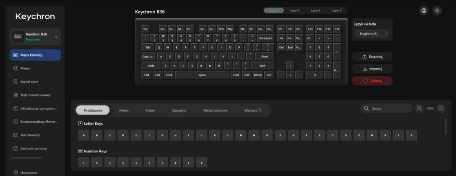Select the Niestandardowe tab

(x=215, y=111)
